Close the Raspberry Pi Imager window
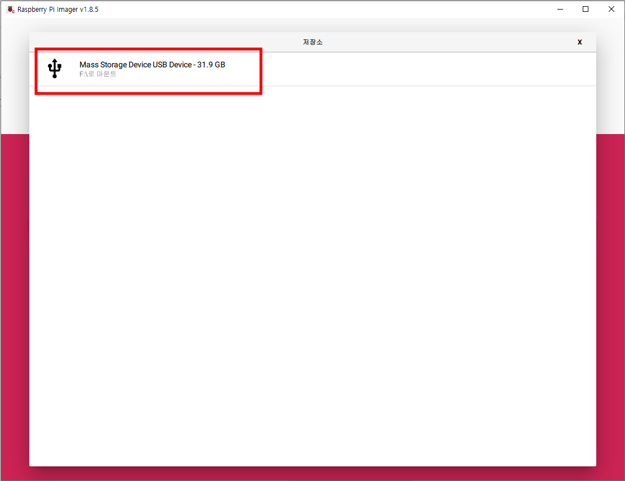This screenshot has height=481, width=625. pos(611,9)
